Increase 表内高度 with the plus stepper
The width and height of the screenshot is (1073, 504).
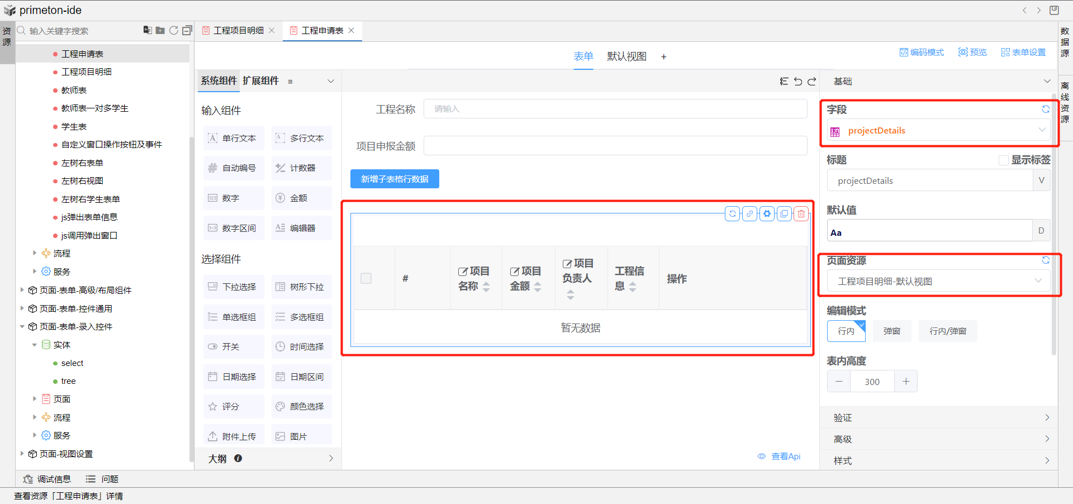[906, 382]
